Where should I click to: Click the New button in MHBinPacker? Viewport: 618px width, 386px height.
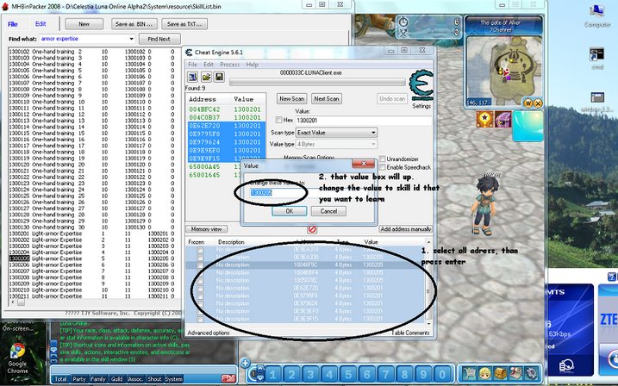[x=84, y=24]
